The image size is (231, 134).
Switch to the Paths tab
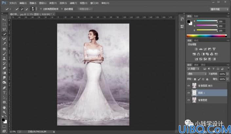tap(203, 65)
